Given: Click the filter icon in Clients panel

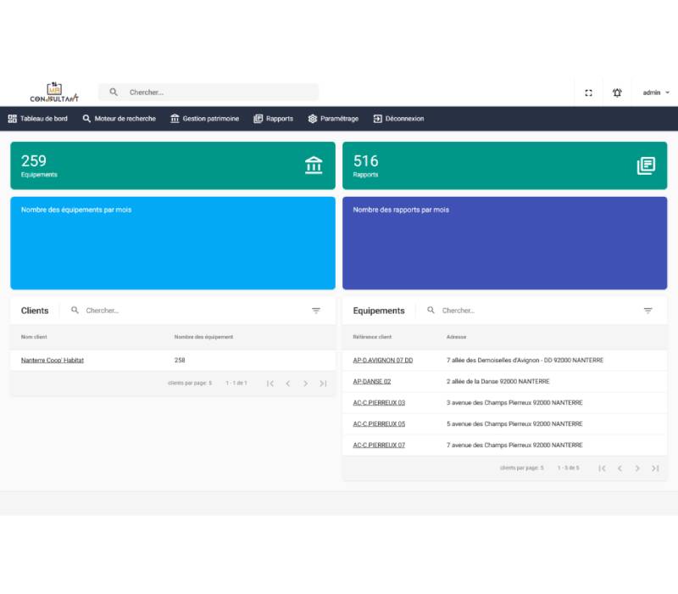Looking at the screenshot, I should [316, 311].
